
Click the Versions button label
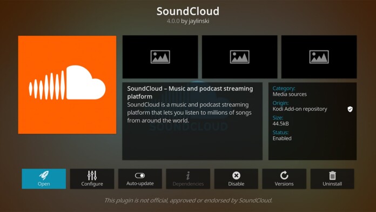pos(284,184)
